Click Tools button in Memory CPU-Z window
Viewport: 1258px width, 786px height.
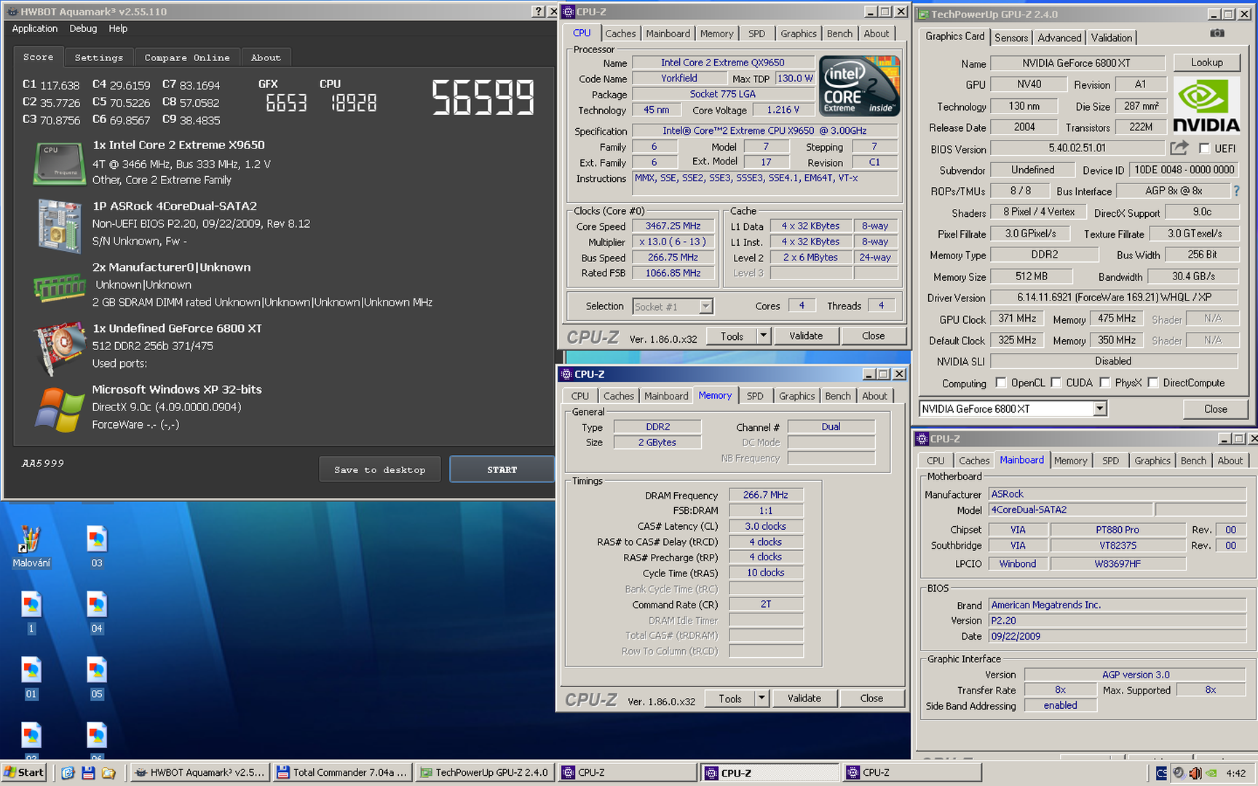tap(730, 698)
